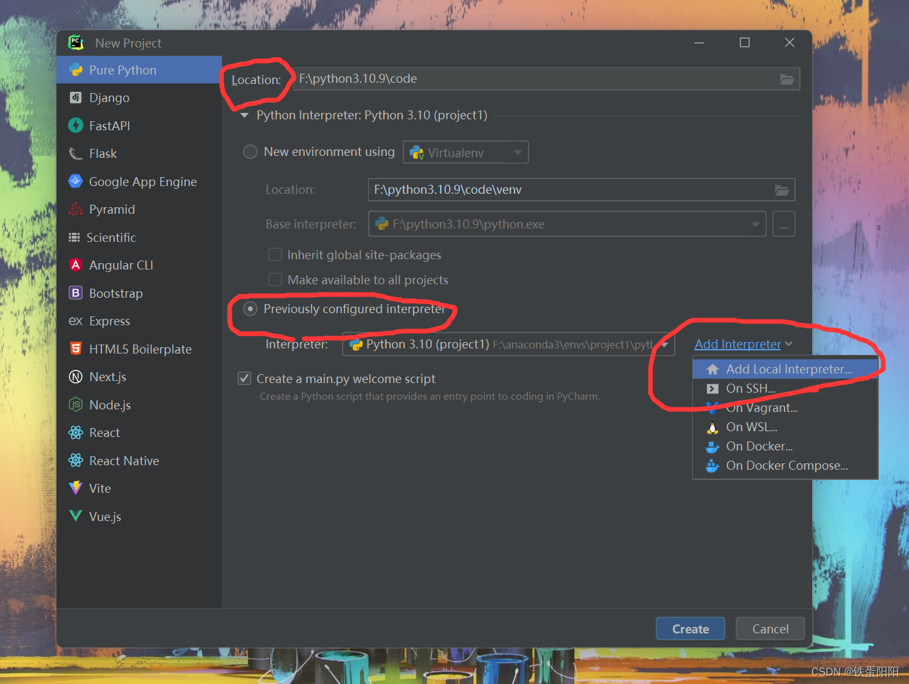This screenshot has width=909, height=684.
Task: Click the Google App Engine icon
Action: [x=76, y=182]
